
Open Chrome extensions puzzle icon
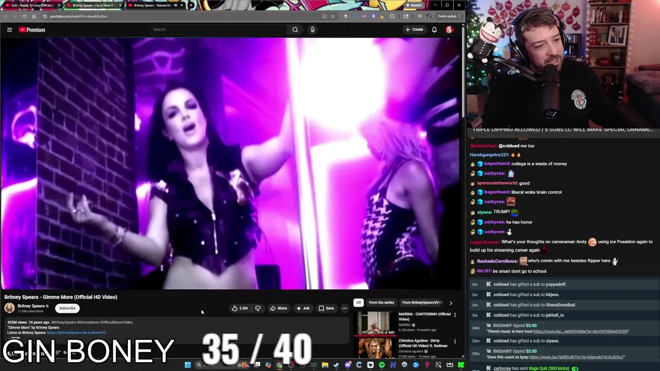392,16
